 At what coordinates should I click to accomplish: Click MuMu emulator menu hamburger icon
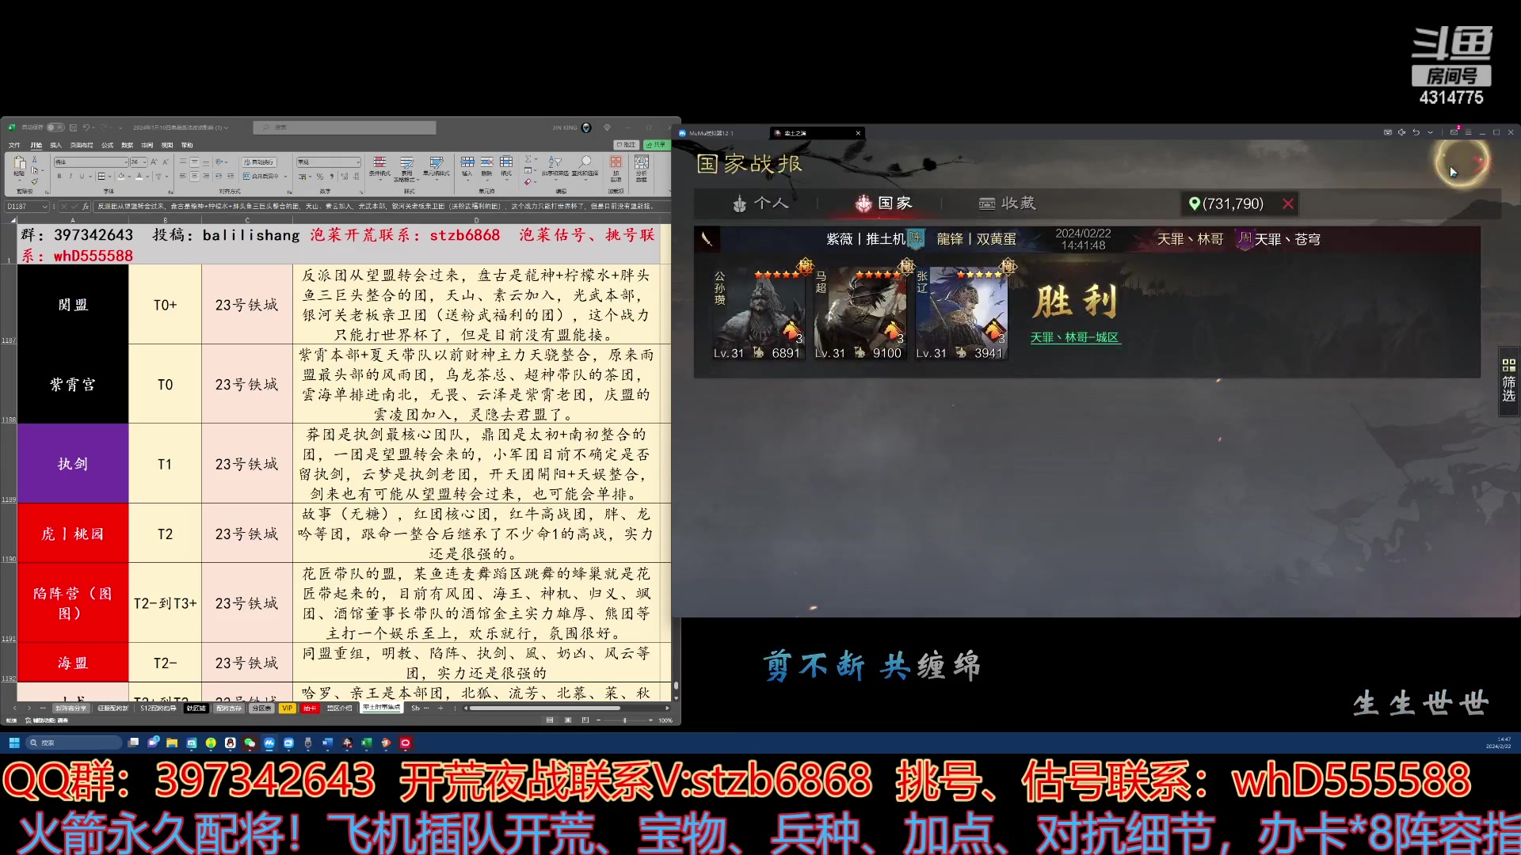click(1468, 133)
